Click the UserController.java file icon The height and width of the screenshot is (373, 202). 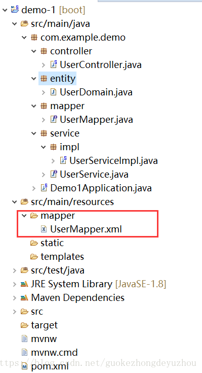[54, 64]
